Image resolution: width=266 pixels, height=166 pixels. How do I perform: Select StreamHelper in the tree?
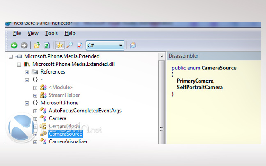(64, 95)
